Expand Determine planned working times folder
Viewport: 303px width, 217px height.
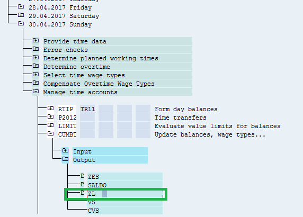[35, 58]
